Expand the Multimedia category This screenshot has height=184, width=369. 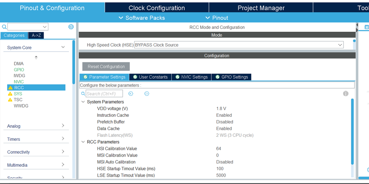(63, 164)
